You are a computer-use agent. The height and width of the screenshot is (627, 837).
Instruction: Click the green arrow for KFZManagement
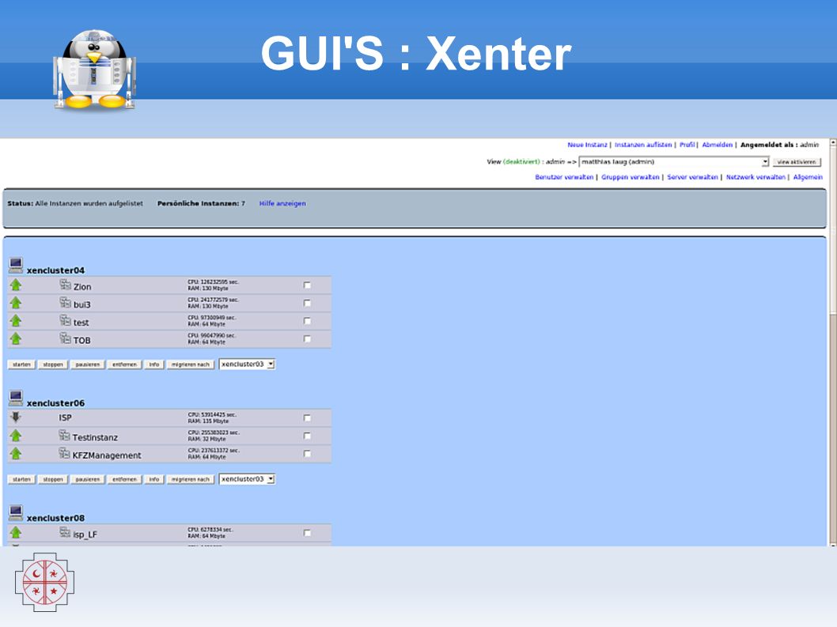coord(16,454)
